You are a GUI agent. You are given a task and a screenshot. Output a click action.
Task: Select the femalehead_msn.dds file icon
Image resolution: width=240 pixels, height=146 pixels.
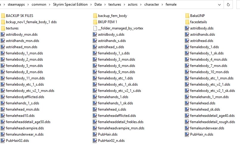3,109
